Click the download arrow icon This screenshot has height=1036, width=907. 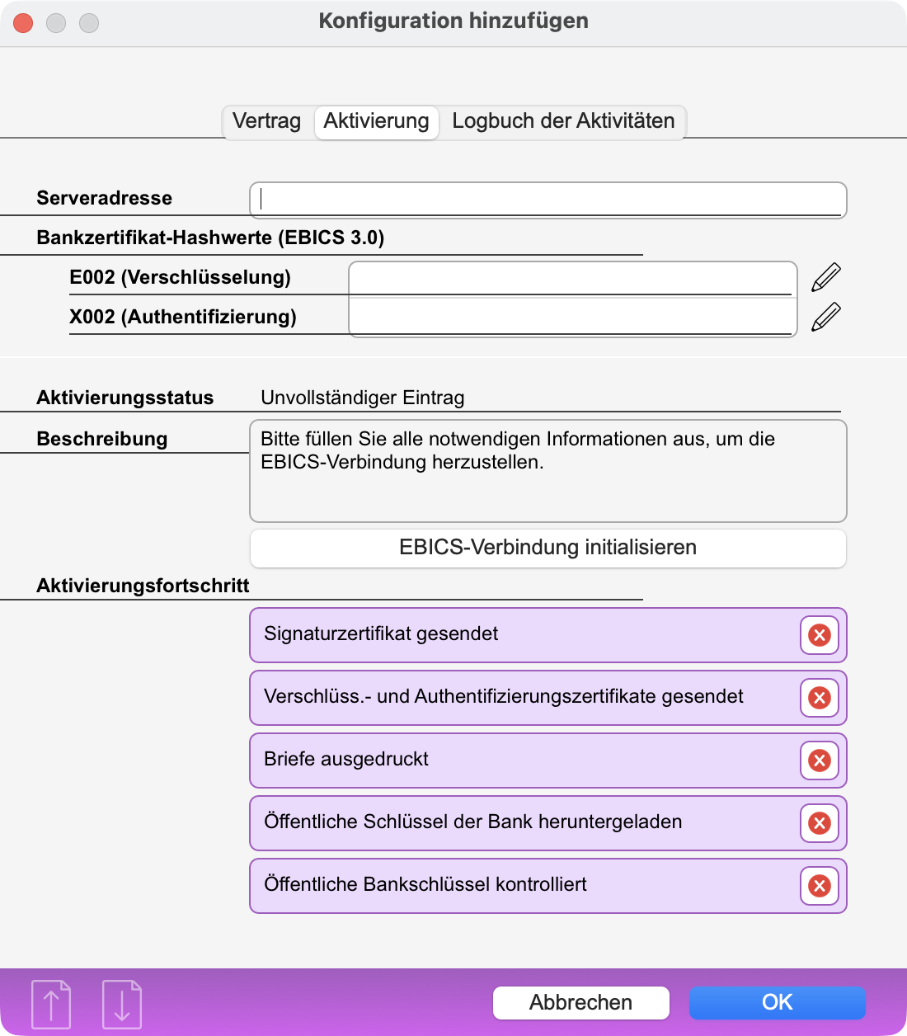(x=122, y=1004)
